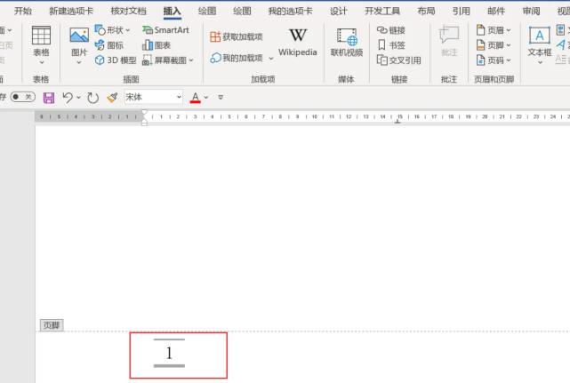Image resolution: width=570 pixels, height=383 pixels.
Task: Insert a table with 表格 icon
Action: tap(41, 36)
